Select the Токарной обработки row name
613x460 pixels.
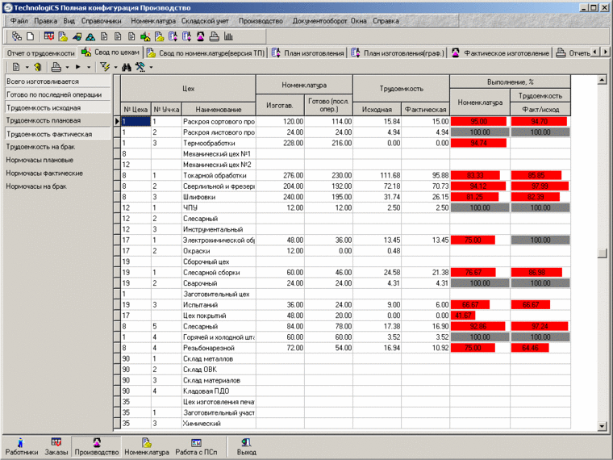pyautogui.click(x=215, y=175)
